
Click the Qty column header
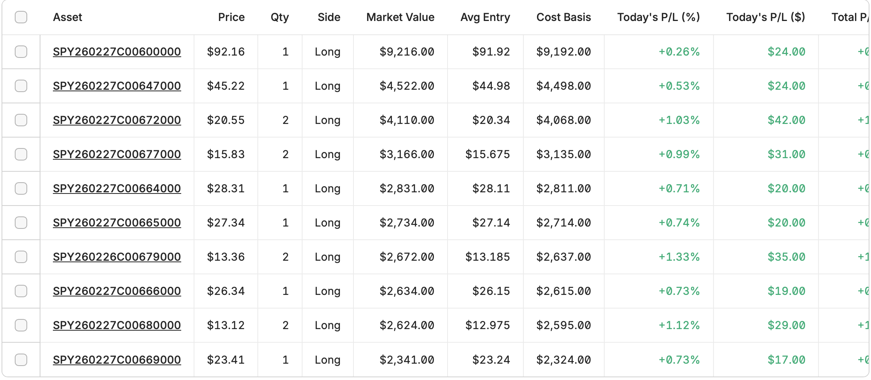click(x=280, y=17)
